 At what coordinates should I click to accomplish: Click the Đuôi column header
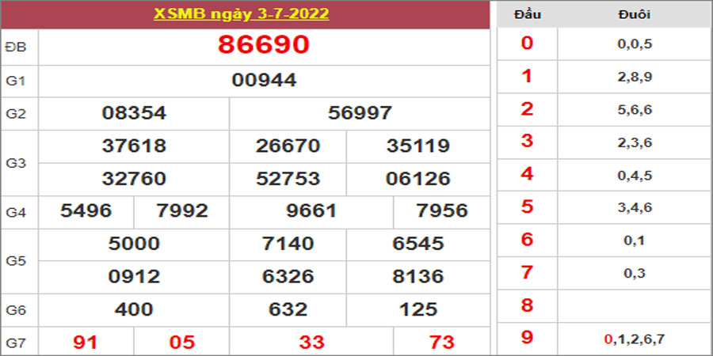[635, 14]
